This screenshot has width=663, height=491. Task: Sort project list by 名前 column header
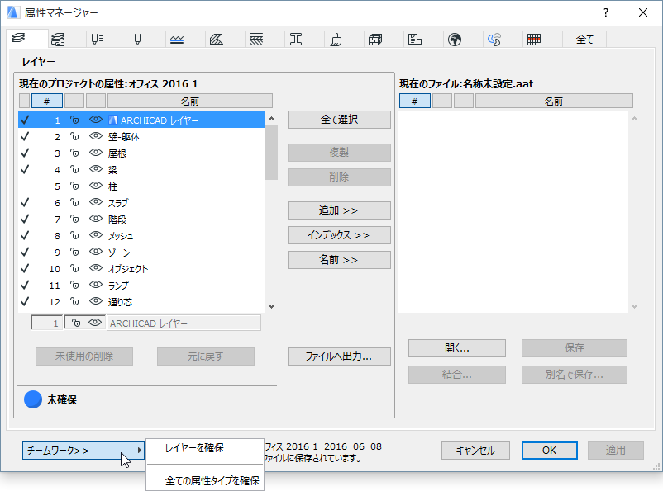190,102
